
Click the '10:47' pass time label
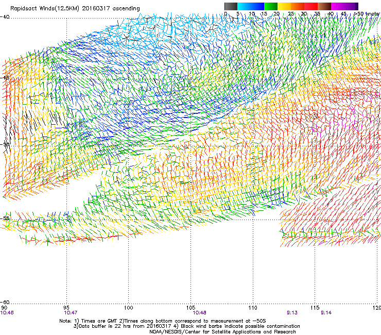click(x=71, y=313)
